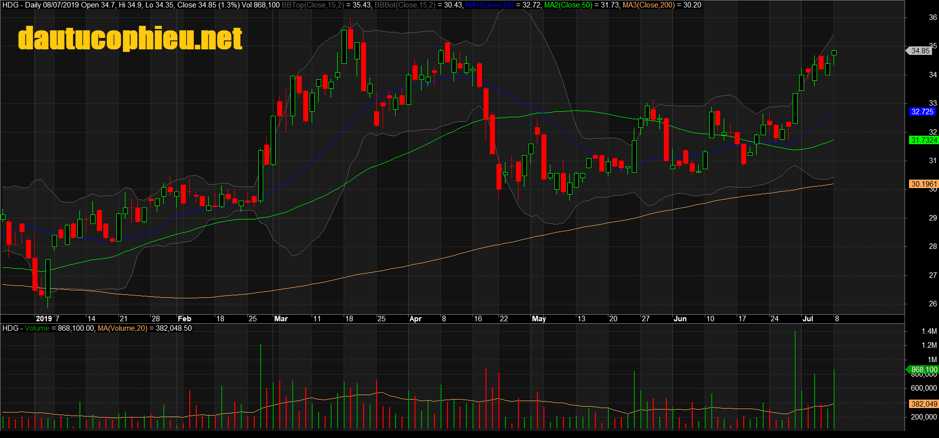Click the MA(Volume,20) = 382,048.50 label
Screen dimensions: 939x438
click(145, 328)
